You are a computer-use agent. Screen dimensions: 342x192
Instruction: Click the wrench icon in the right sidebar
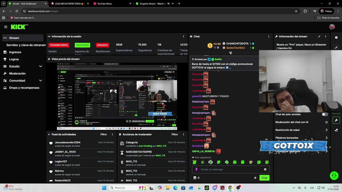[336, 120]
